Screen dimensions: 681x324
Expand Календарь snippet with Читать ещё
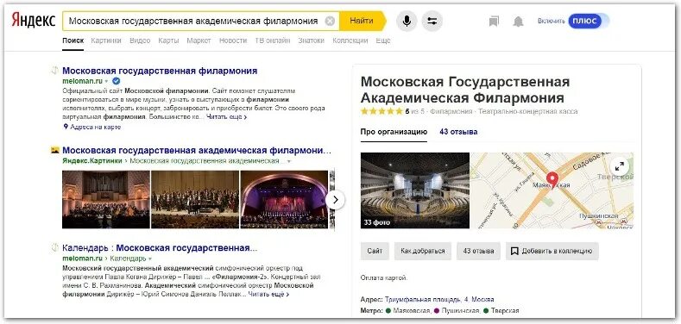268,294
